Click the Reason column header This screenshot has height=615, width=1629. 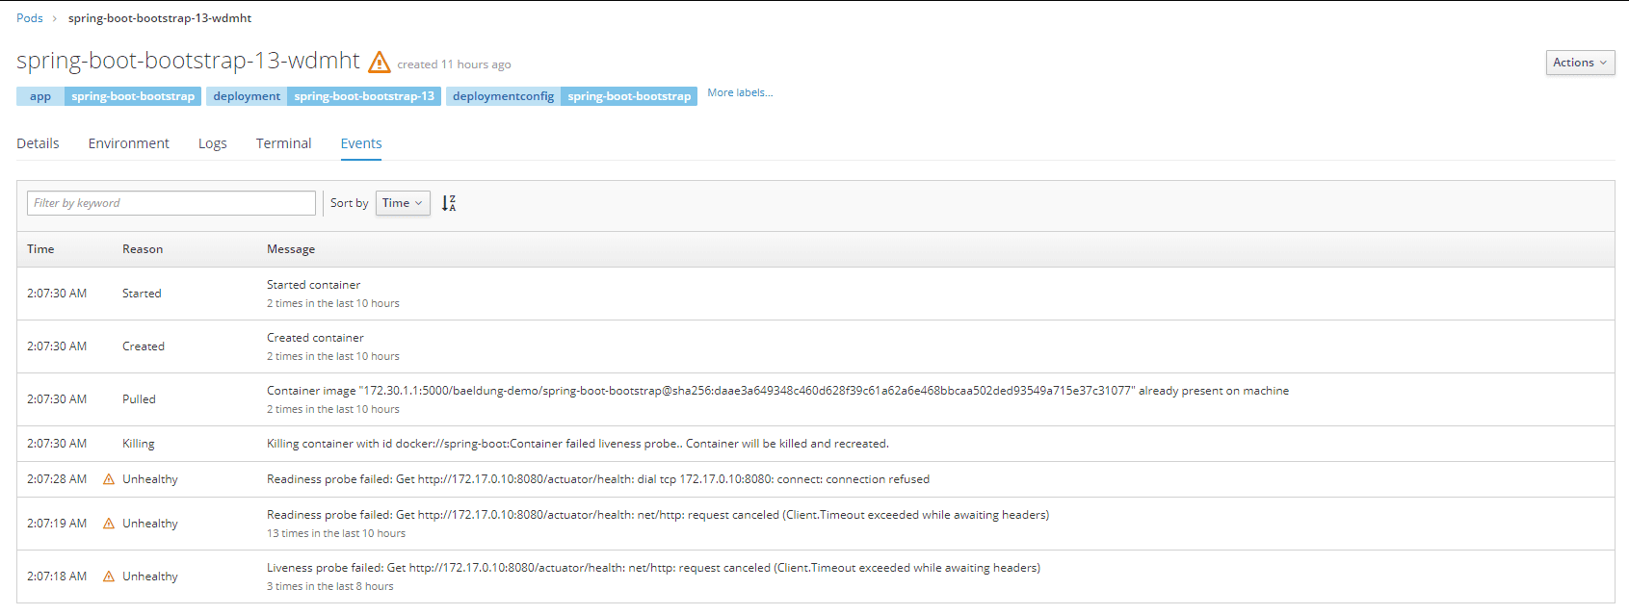(143, 249)
